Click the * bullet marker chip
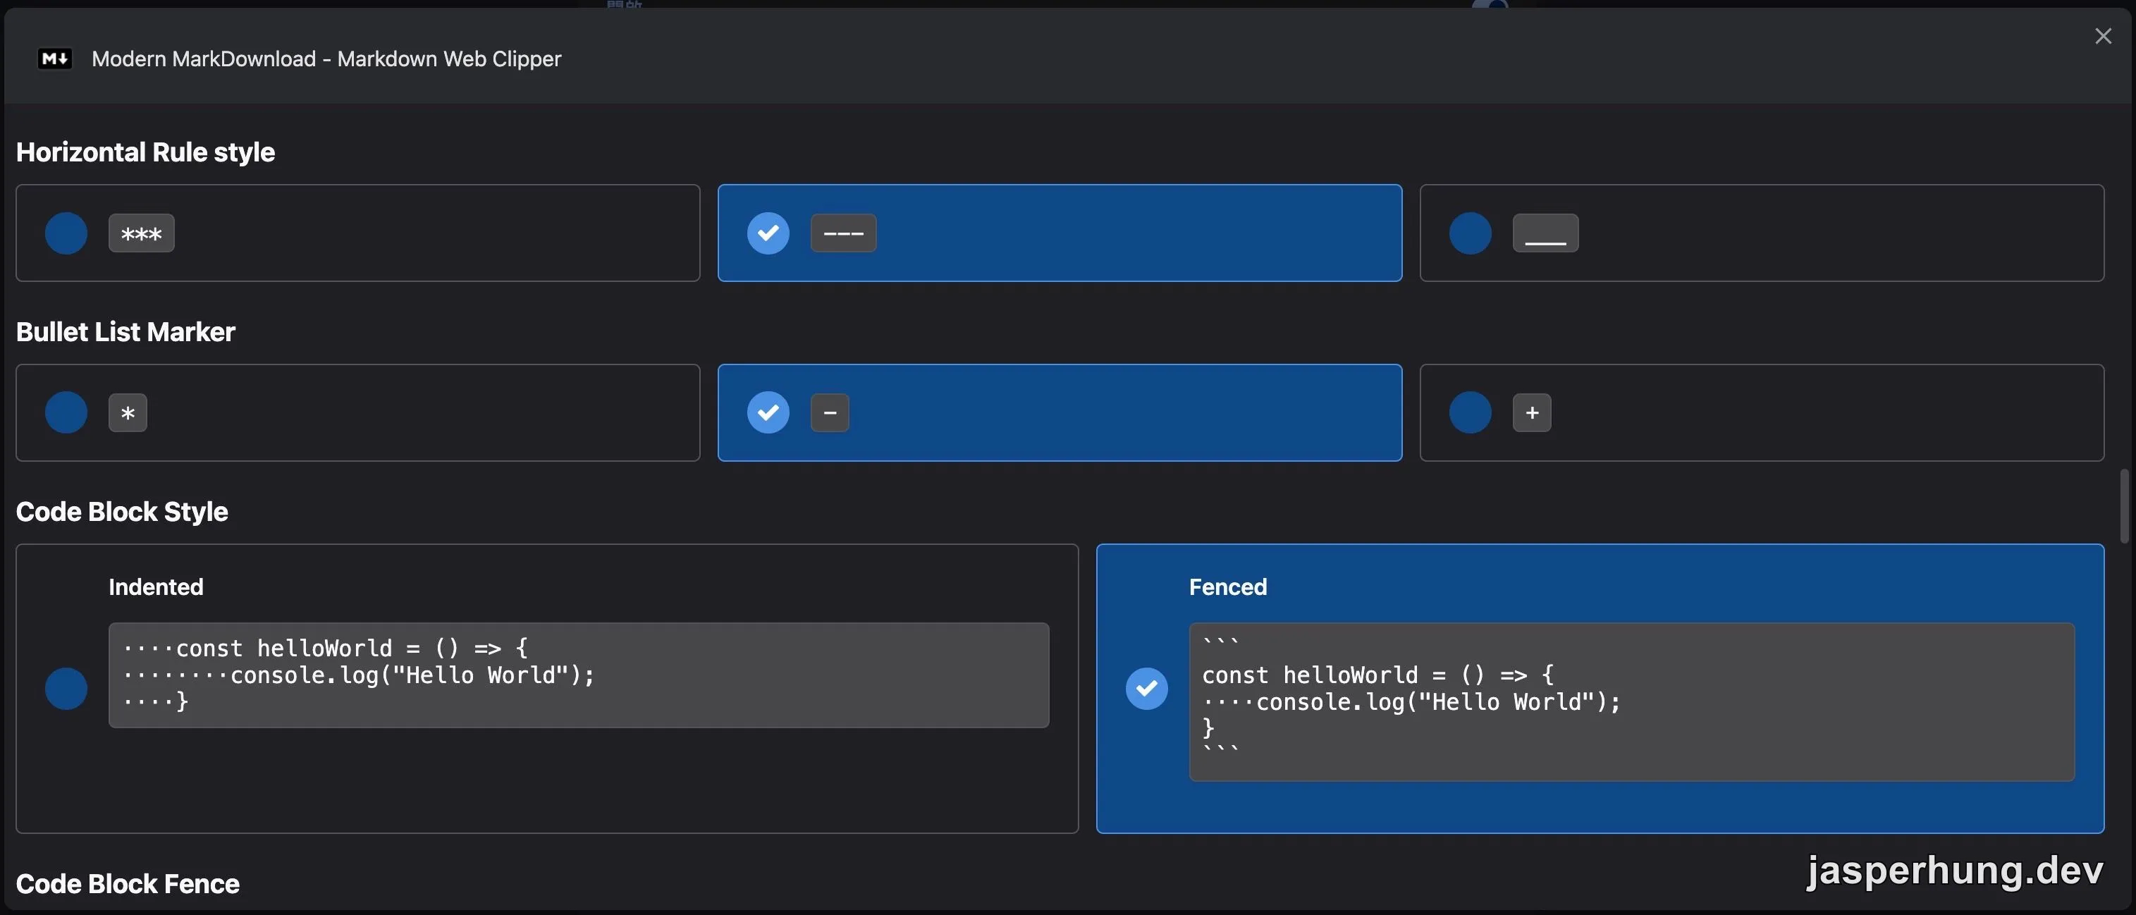2136x915 pixels. [x=128, y=413]
